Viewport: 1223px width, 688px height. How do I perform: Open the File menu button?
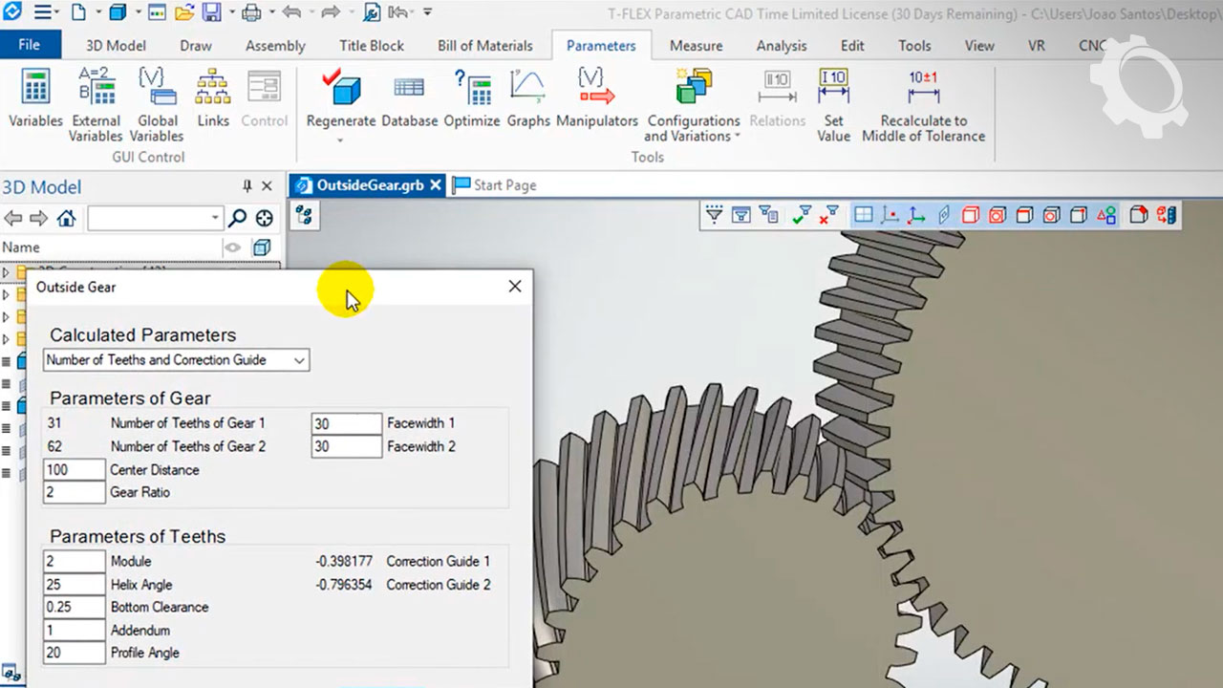point(30,45)
